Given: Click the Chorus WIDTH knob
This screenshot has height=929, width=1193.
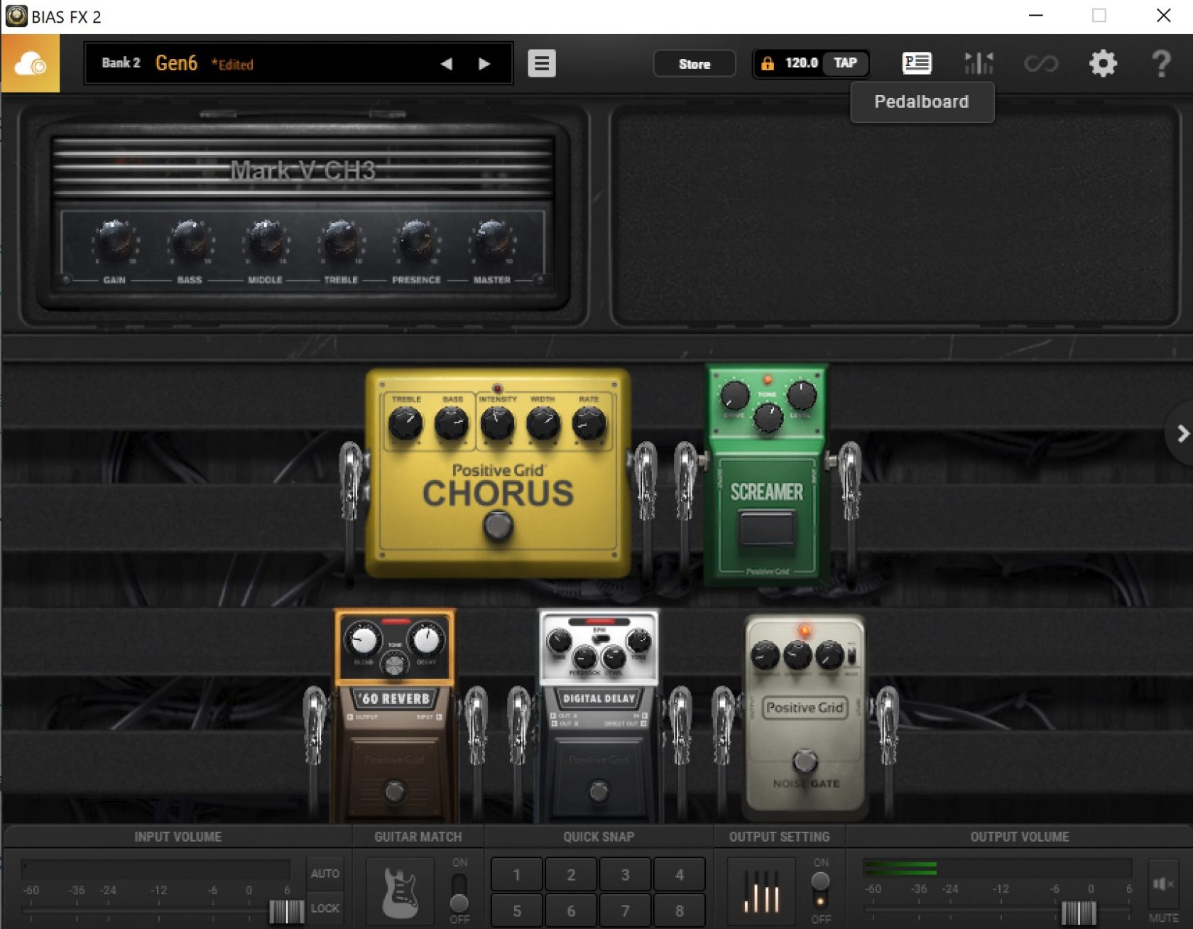Looking at the screenshot, I should click(x=543, y=424).
